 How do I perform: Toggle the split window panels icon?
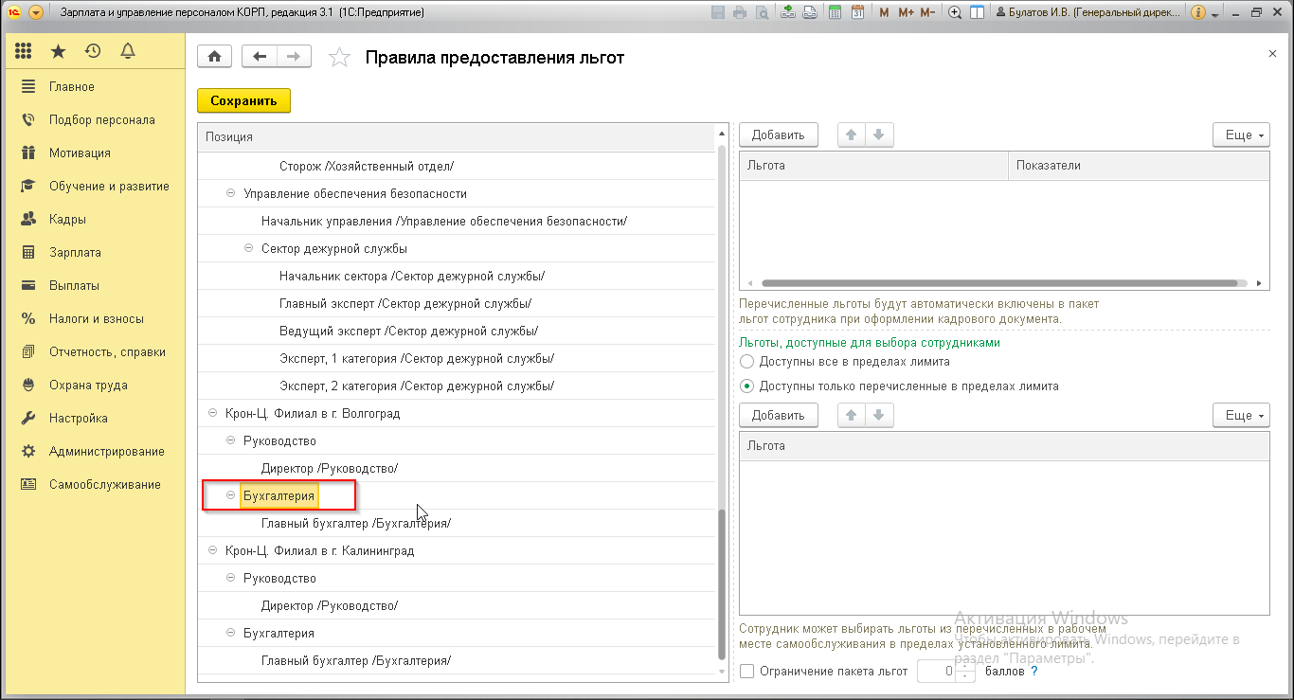click(x=977, y=13)
